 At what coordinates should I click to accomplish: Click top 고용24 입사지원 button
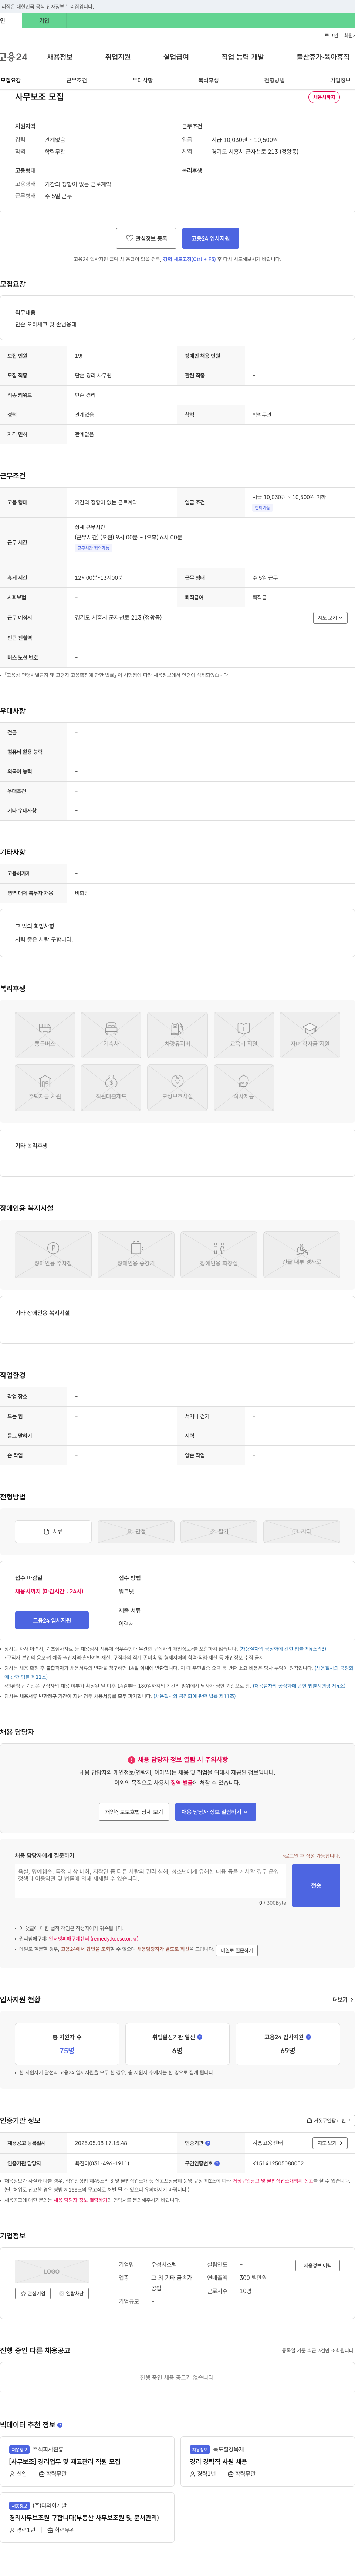point(210,238)
